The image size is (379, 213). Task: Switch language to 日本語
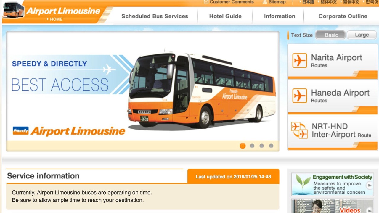[308, 2]
